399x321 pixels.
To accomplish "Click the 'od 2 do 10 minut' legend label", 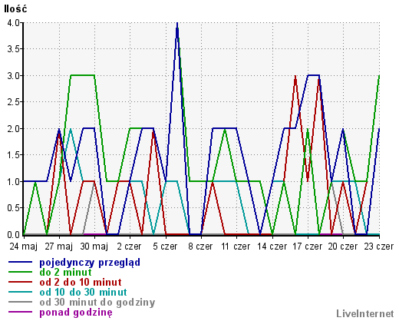I will tap(81, 283).
